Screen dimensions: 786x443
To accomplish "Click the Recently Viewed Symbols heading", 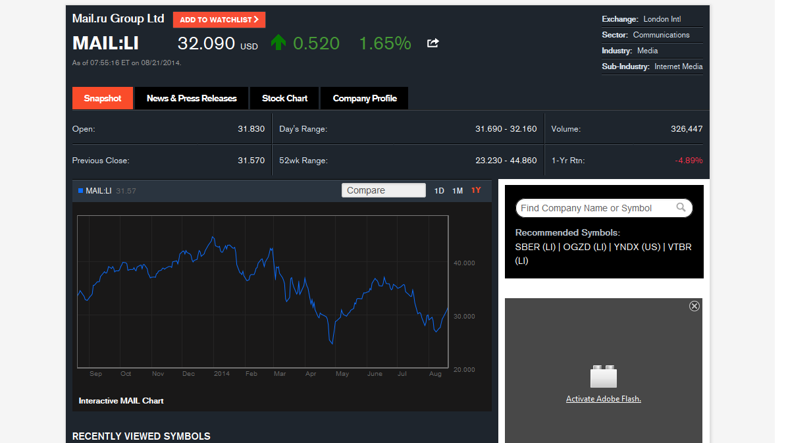I will click(x=142, y=436).
